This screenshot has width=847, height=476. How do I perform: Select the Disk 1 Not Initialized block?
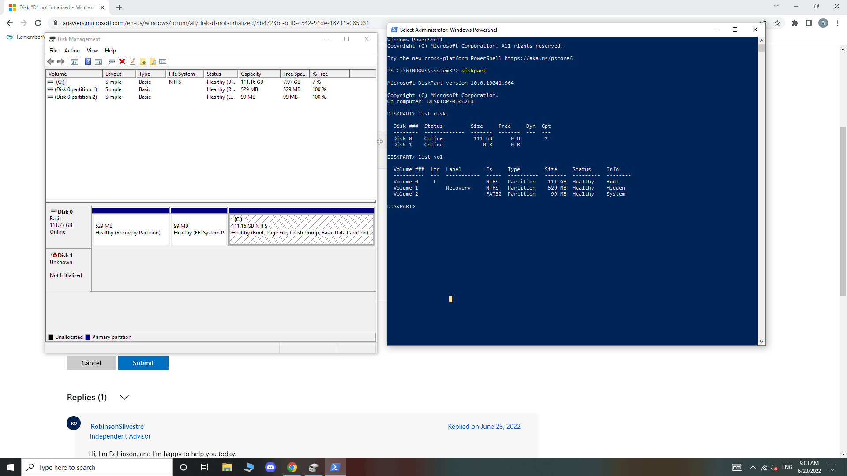(68, 270)
